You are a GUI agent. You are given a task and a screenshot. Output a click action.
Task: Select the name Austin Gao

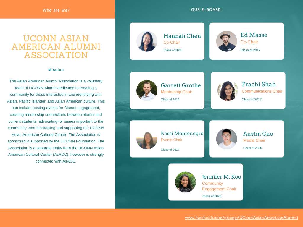258,134
